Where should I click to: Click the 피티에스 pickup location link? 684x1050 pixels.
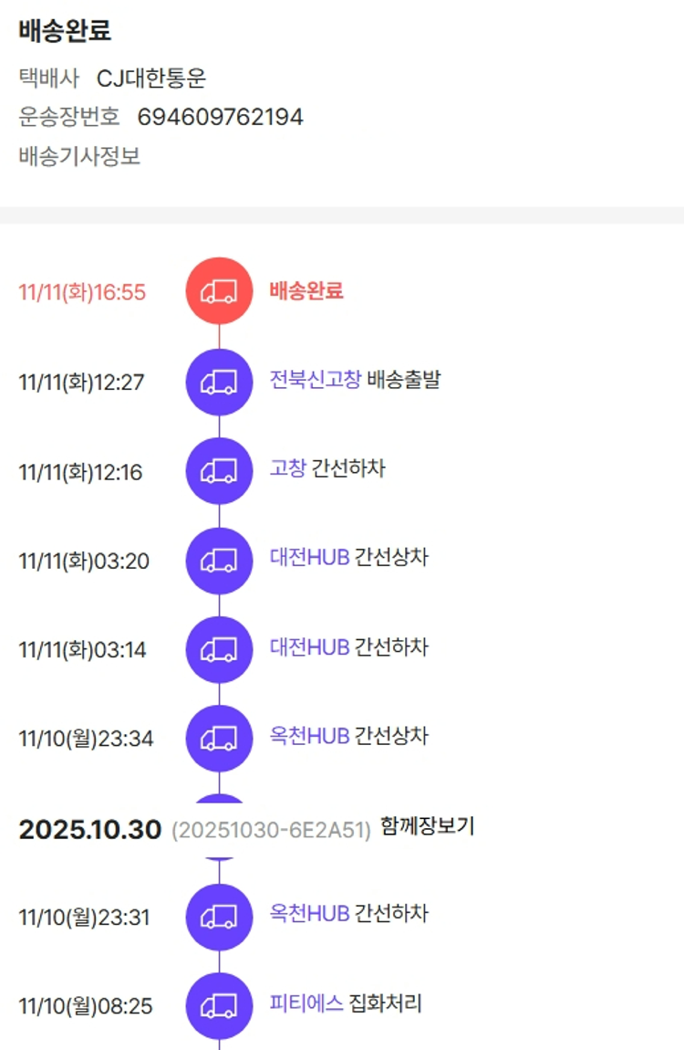(x=306, y=1003)
